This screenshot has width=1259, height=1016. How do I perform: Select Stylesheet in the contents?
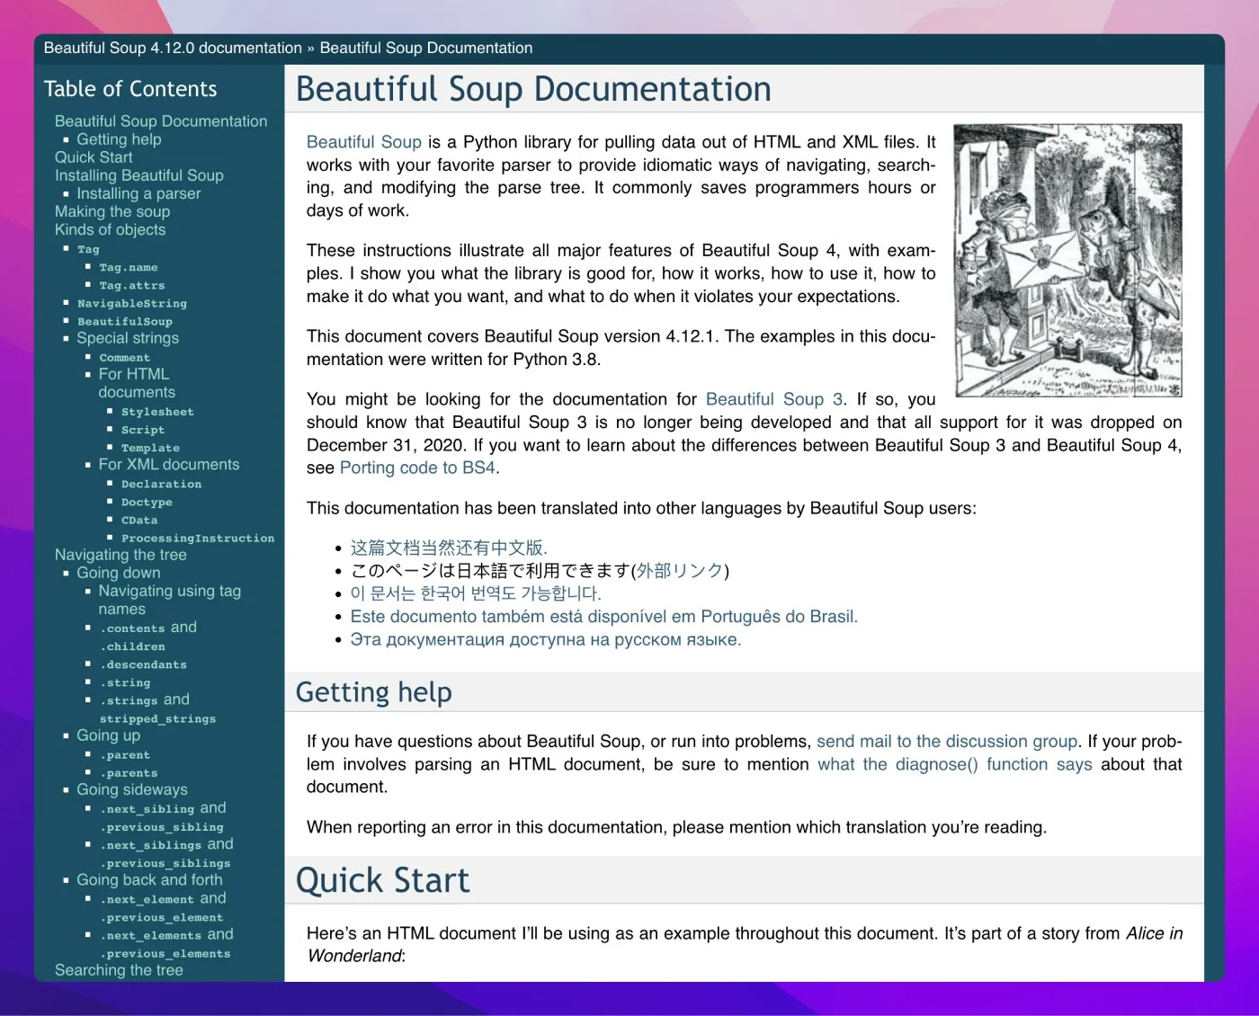157,412
